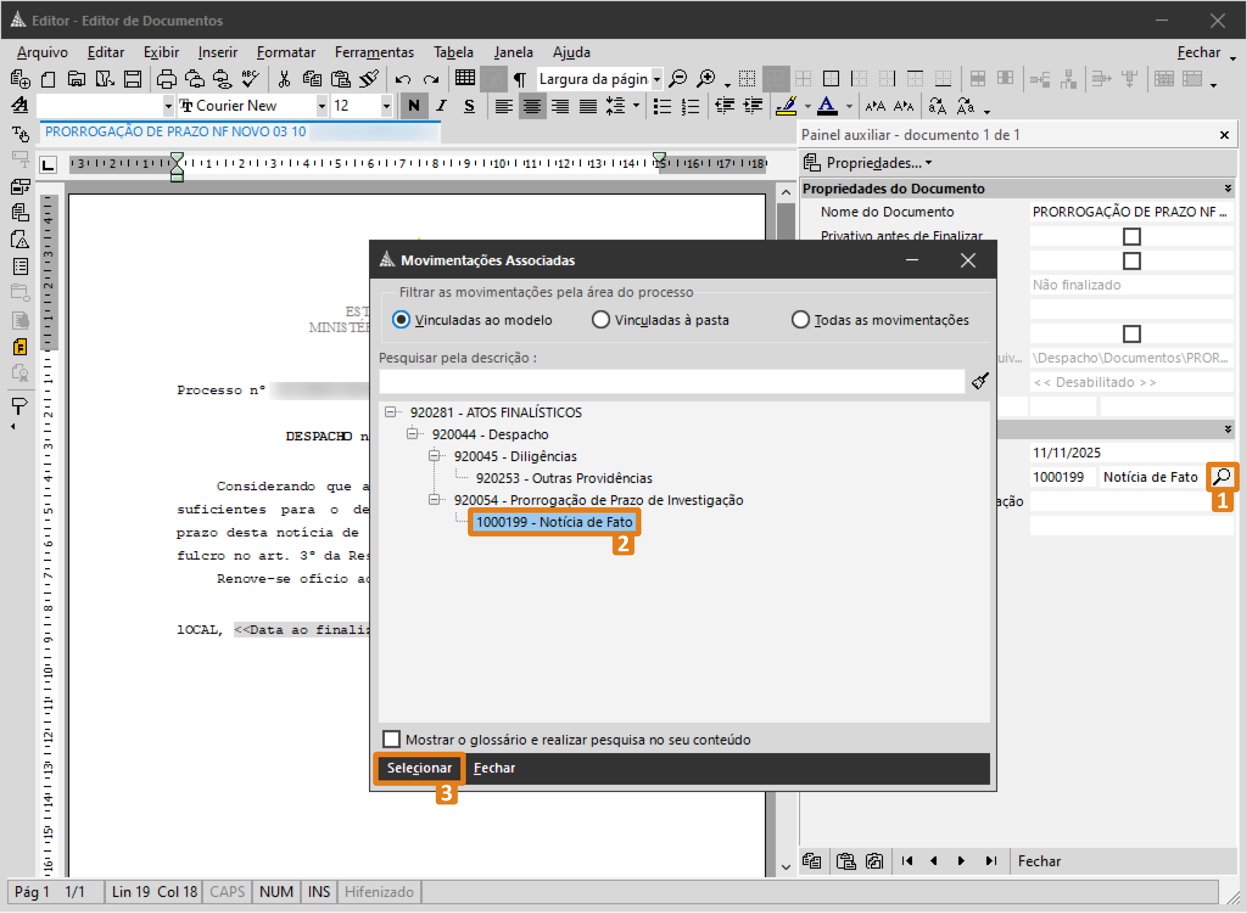This screenshot has height=913, width=1247.
Task: Open the Tabela menu
Action: tap(453, 52)
